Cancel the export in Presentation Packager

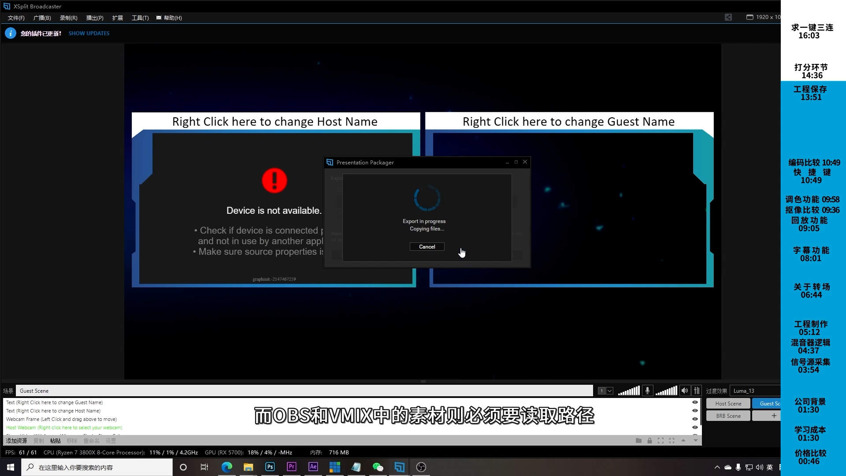[x=426, y=246]
